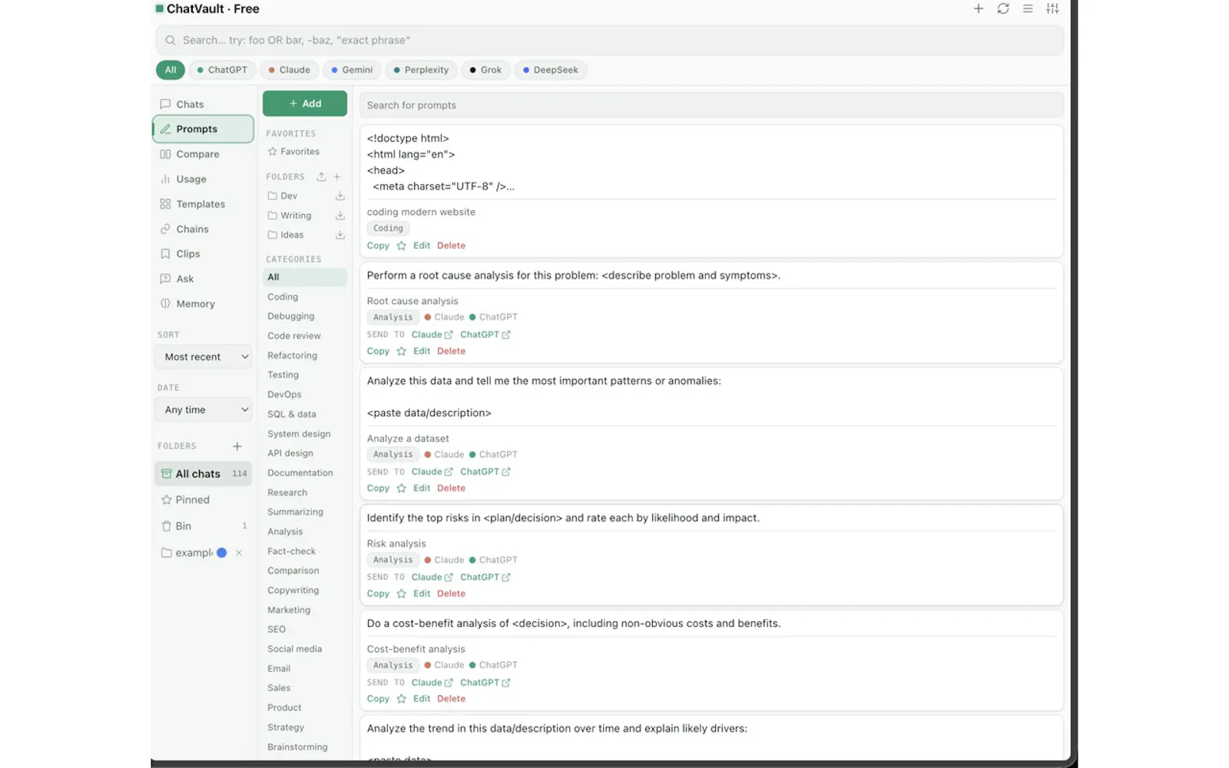This screenshot has width=1229, height=768.
Task: Add a new chat folder with plus icon
Action: [237, 446]
